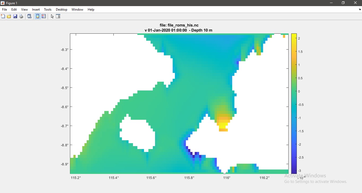Click the colorbar beside the plot
Viewport: 362px width, 193px height.
(x=294, y=103)
